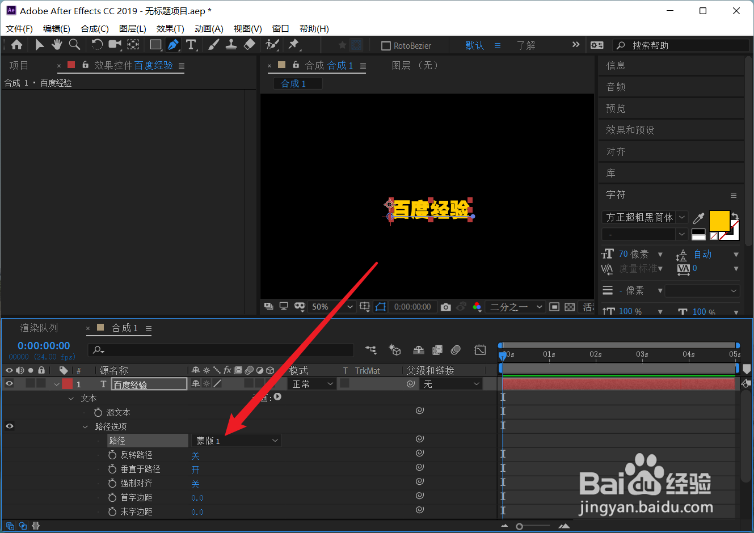Open the 动画(A) menu
The width and height of the screenshot is (754, 533).
[209, 29]
